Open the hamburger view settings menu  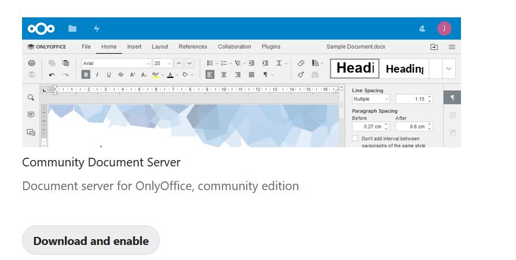[x=452, y=47]
